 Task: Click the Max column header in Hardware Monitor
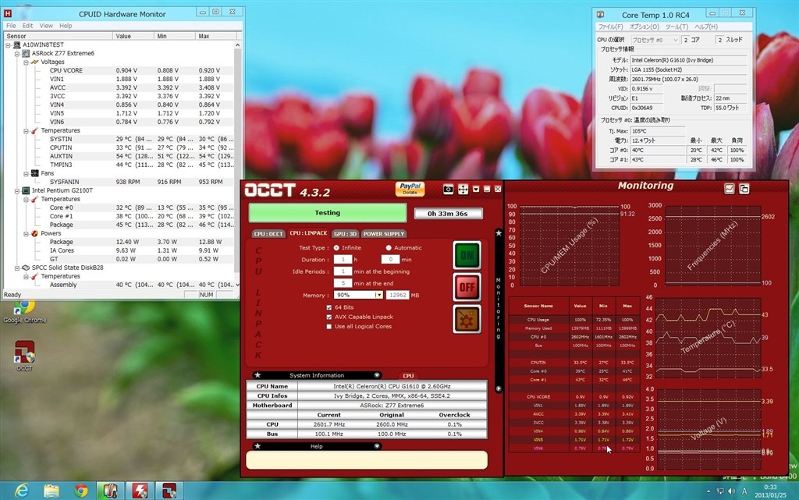(x=216, y=36)
